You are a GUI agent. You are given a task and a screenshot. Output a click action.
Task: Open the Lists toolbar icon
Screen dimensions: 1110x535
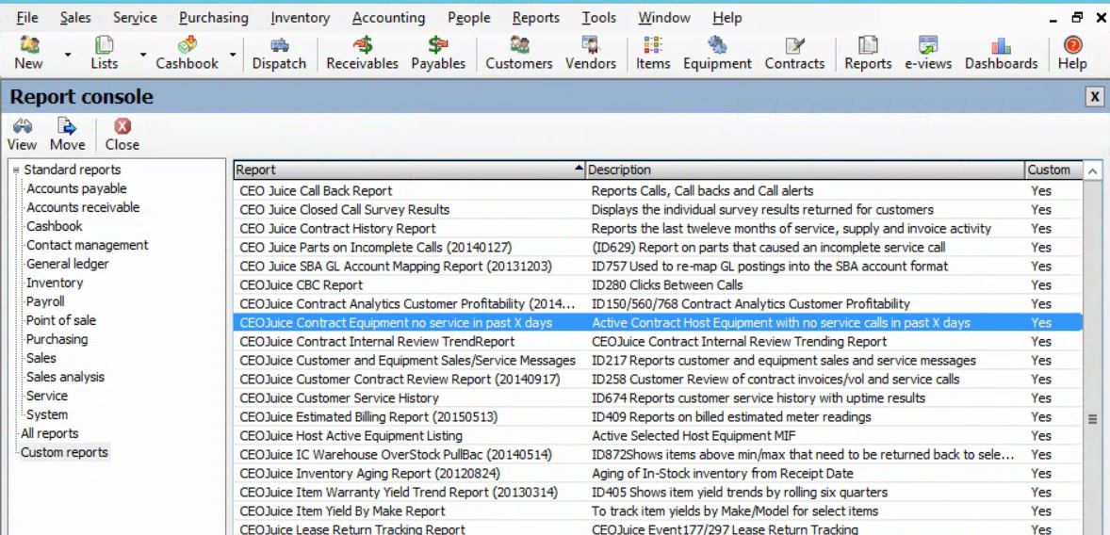(x=104, y=53)
